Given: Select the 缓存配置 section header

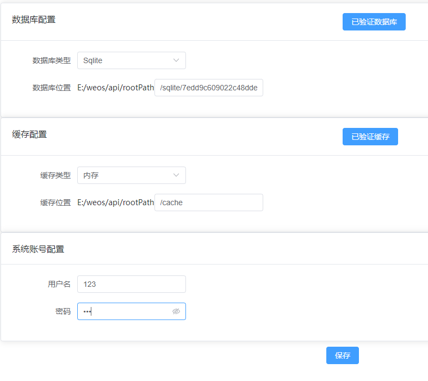Looking at the screenshot, I should pyautogui.click(x=29, y=134).
